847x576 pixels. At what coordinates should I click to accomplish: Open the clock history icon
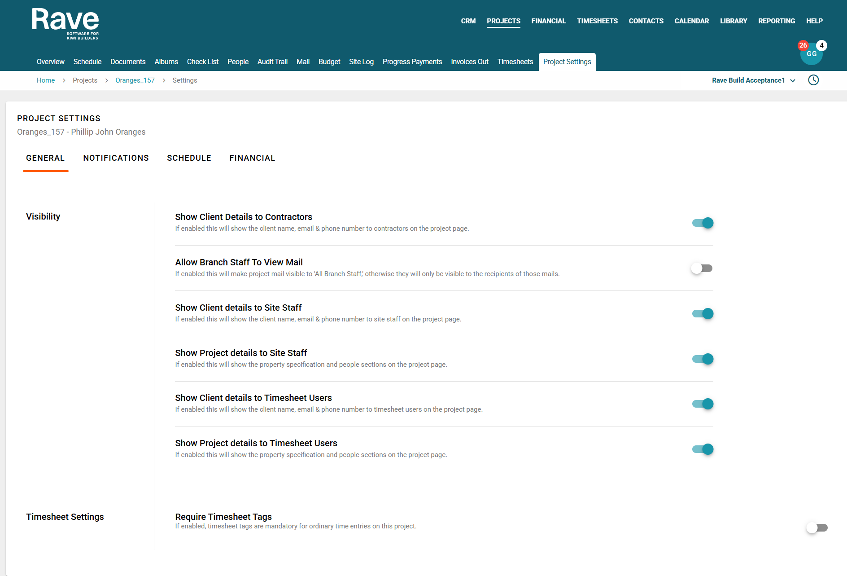(x=813, y=80)
